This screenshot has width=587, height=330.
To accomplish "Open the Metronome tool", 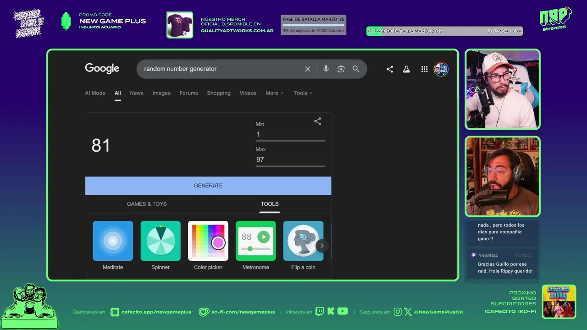I will (255, 246).
